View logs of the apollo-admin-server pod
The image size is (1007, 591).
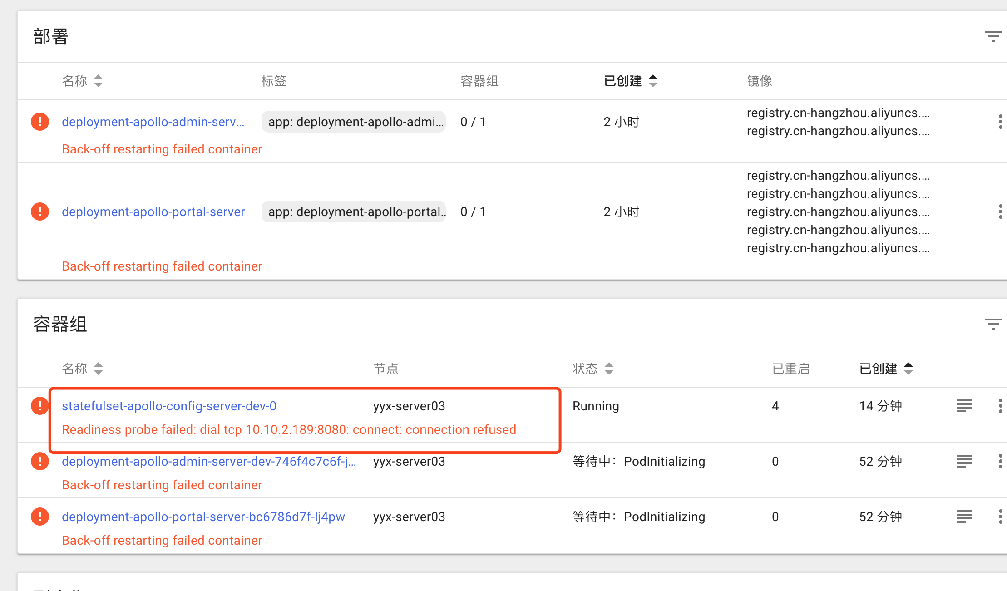point(964,461)
